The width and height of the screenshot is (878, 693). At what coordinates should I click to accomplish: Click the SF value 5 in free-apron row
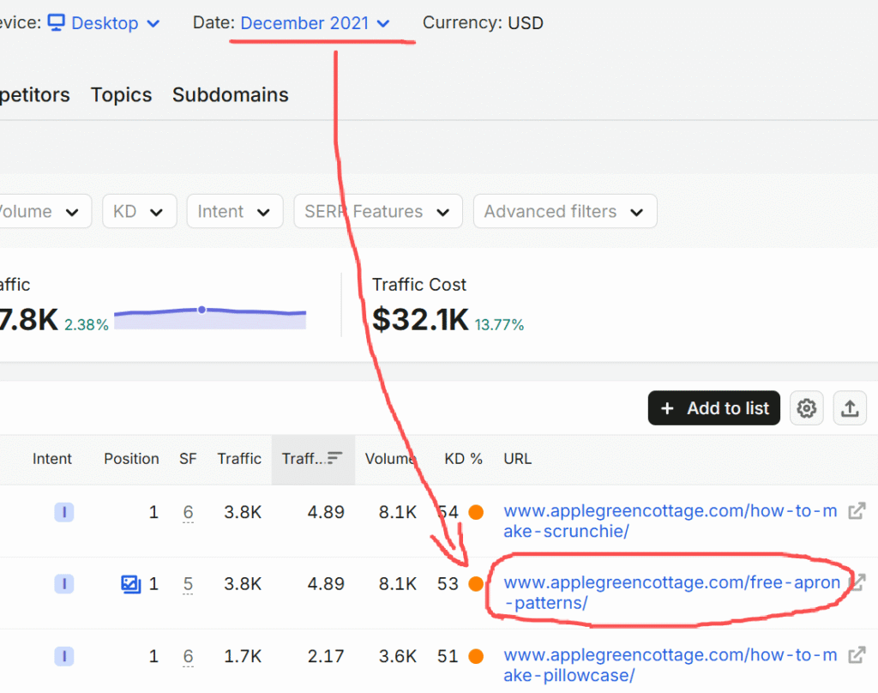(188, 584)
